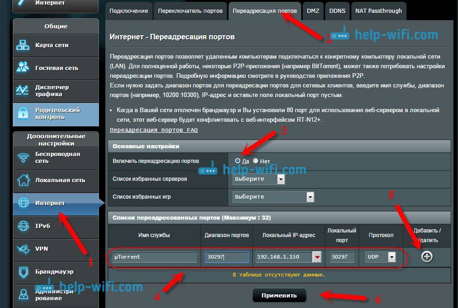Click the padlock icon beside Родительский контроль
The image size is (458, 308).
tap(23, 113)
